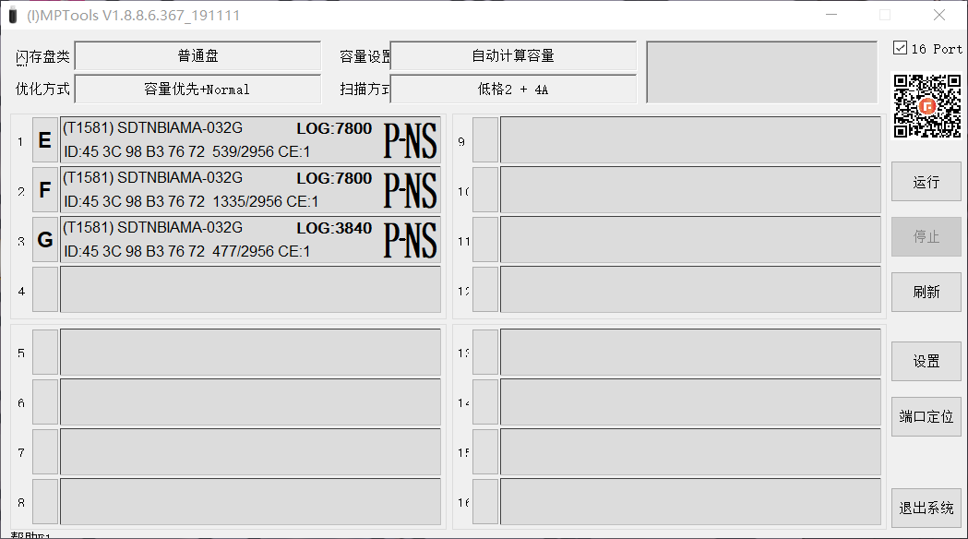
Task: Click the 闪存盘类 label text
Action: [x=42, y=56]
